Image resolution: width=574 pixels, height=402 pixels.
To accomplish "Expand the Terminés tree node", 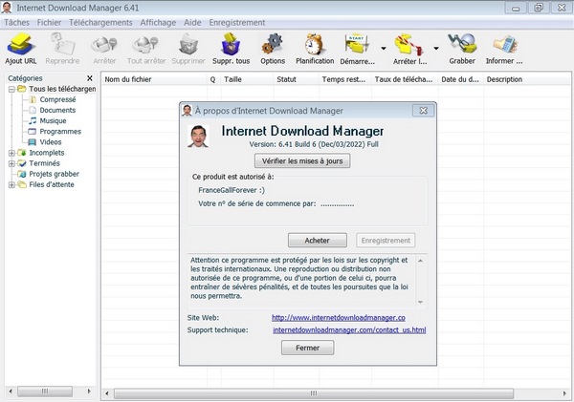I will (x=11, y=163).
